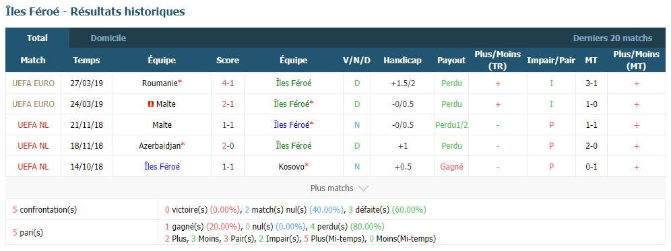Click the red card icon beside Malte
The image size is (671, 251).
151,104
